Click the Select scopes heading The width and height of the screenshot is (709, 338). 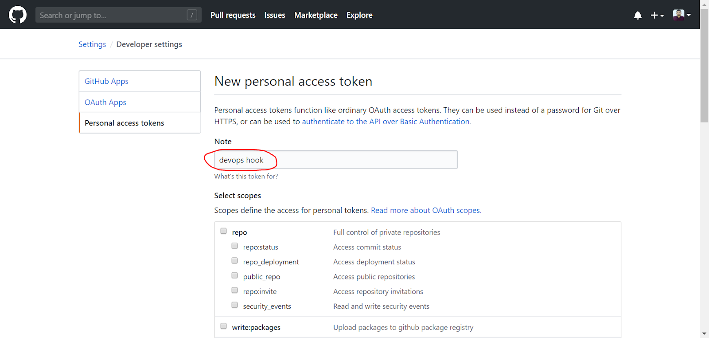(x=238, y=196)
